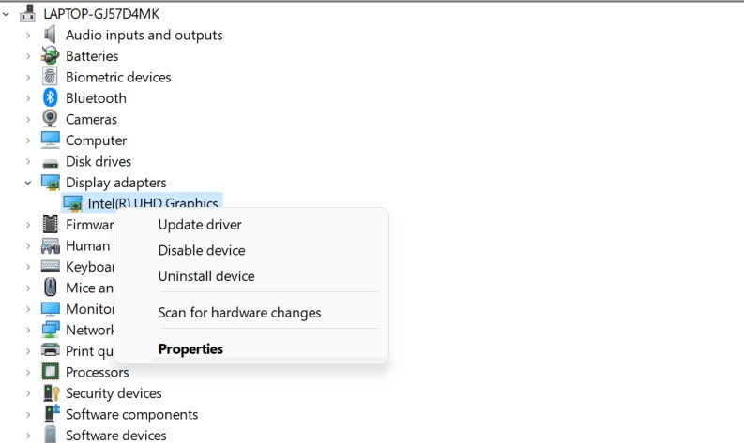
Task: Collapse the Display adapters category
Action: pyautogui.click(x=28, y=183)
